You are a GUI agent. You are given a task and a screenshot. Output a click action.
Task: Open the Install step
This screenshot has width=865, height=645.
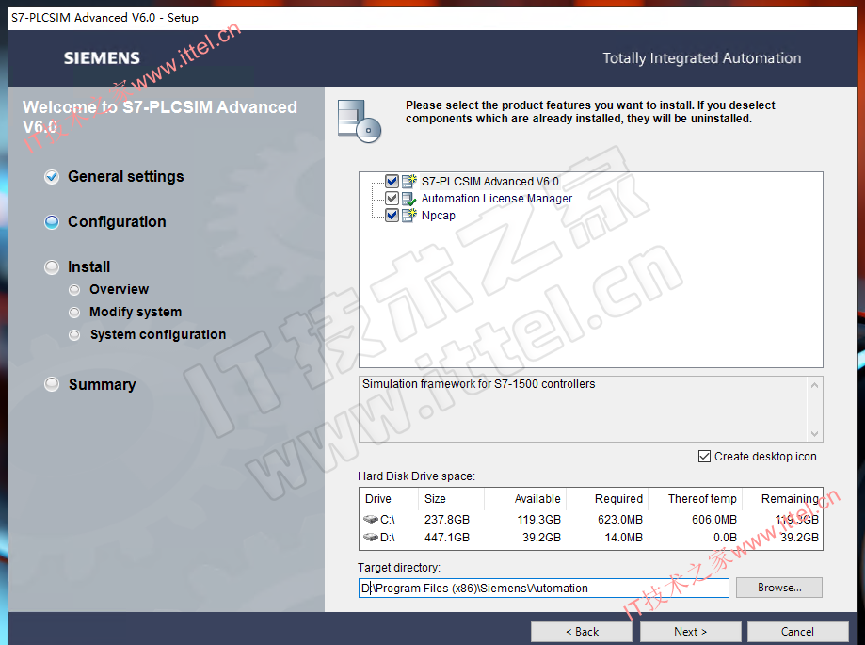pyautogui.click(x=88, y=267)
